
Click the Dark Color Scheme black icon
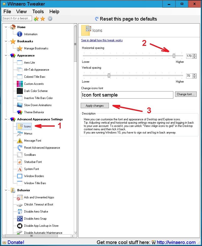pos(20,91)
